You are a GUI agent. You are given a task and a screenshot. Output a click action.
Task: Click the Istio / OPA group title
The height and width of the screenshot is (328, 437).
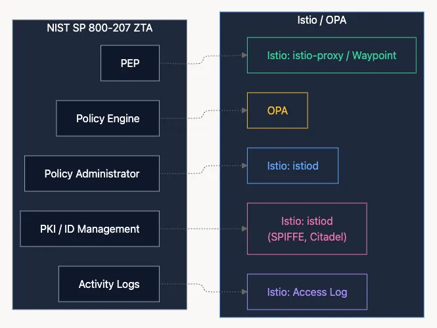321,20
